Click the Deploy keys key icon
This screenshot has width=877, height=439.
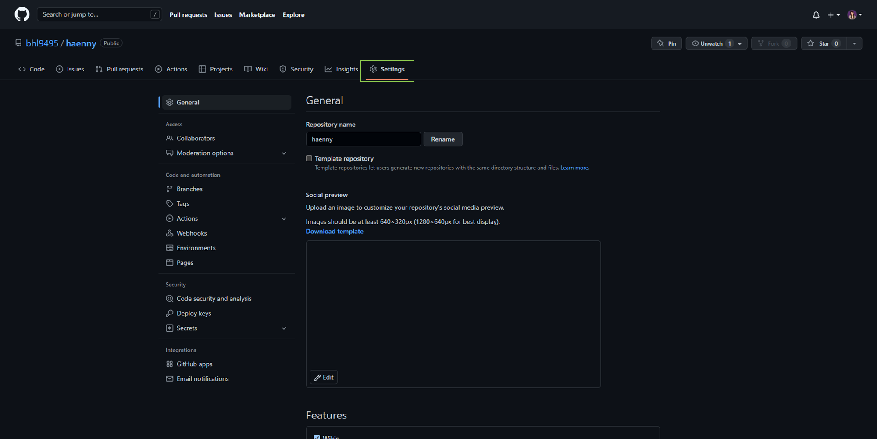pos(170,313)
